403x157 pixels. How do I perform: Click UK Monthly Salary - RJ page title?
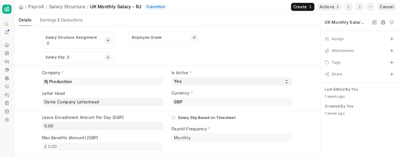116,7
